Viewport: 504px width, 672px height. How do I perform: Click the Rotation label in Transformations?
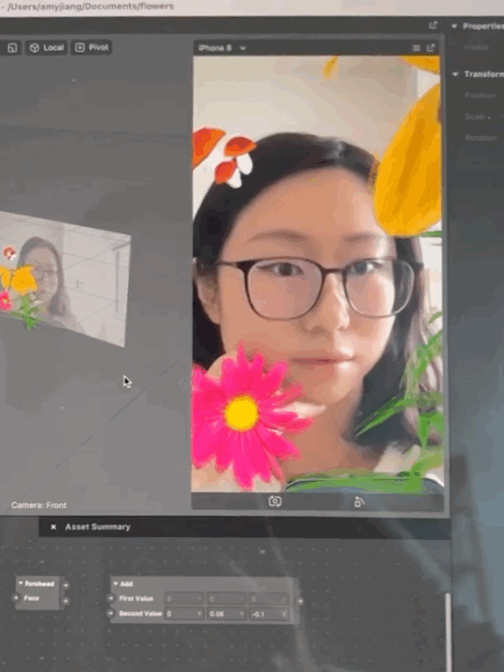coord(481,138)
